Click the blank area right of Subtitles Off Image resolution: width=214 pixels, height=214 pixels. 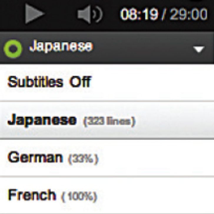pyautogui.click(x=153, y=82)
